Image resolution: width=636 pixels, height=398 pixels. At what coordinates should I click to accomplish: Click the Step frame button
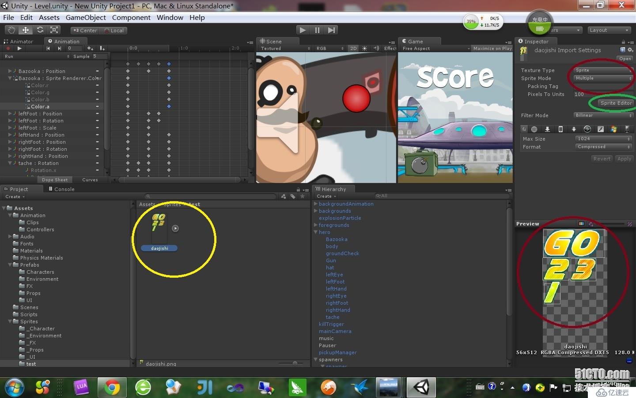[331, 30]
